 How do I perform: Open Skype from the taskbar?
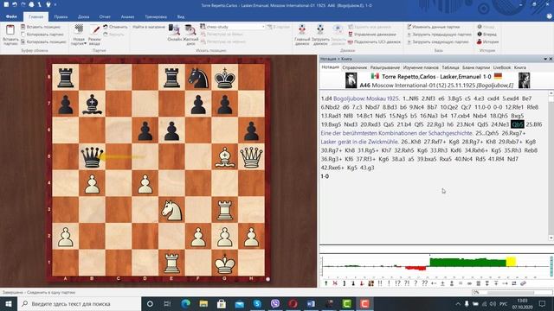[x=257, y=303]
